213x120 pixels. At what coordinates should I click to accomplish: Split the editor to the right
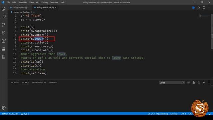tap(204, 8)
